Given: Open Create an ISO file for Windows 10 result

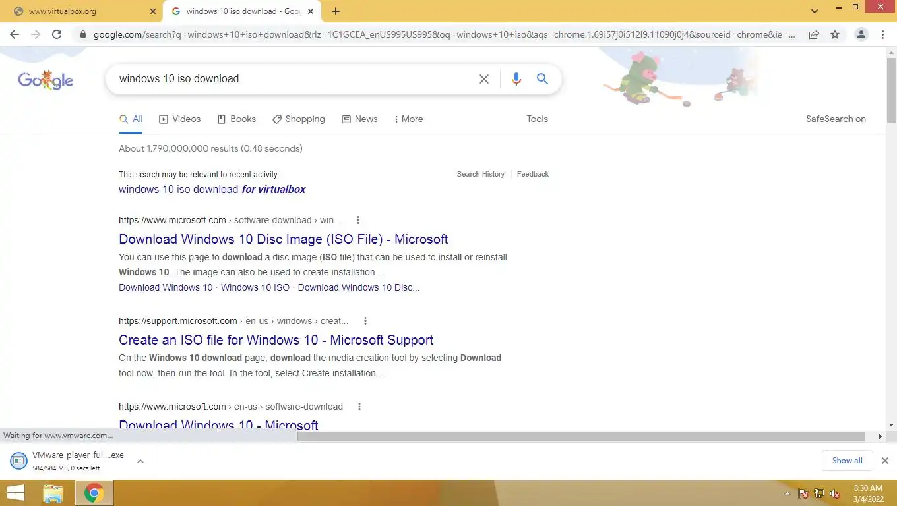Looking at the screenshot, I should click(x=276, y=340).
